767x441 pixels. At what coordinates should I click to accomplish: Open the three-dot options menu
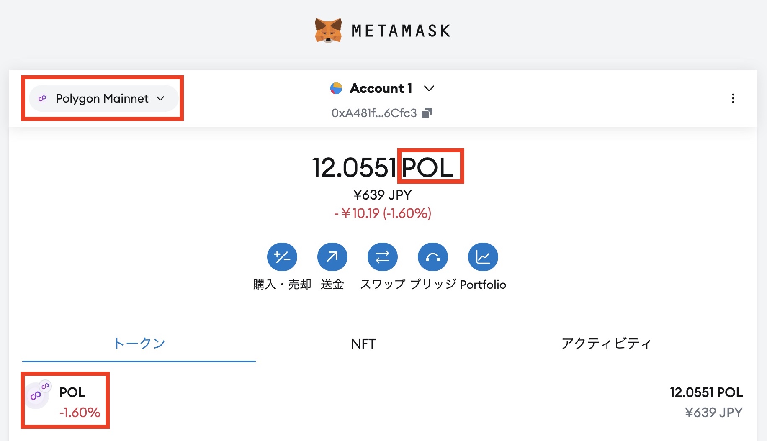[733, 99]
